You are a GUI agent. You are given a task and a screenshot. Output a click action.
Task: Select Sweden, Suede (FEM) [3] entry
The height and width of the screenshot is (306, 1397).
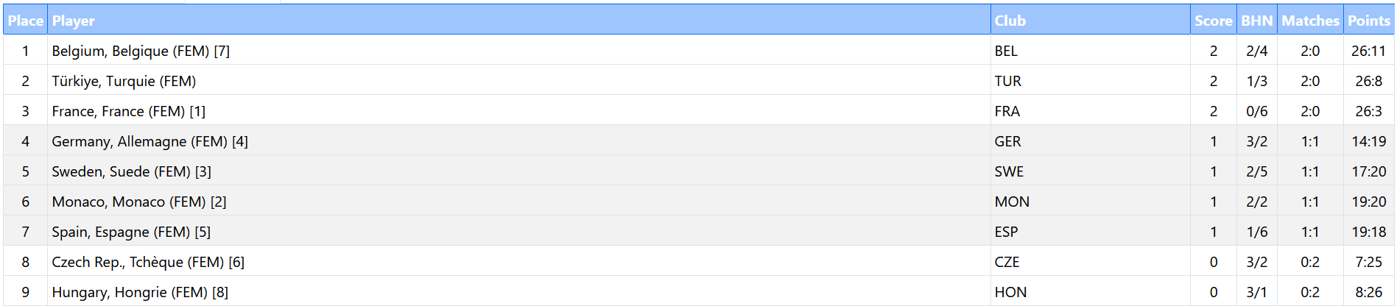point(131,171)
